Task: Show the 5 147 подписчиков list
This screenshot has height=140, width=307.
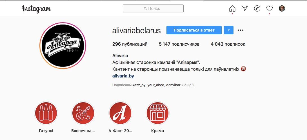Action: pyautogui.click(x=179, y=44)
